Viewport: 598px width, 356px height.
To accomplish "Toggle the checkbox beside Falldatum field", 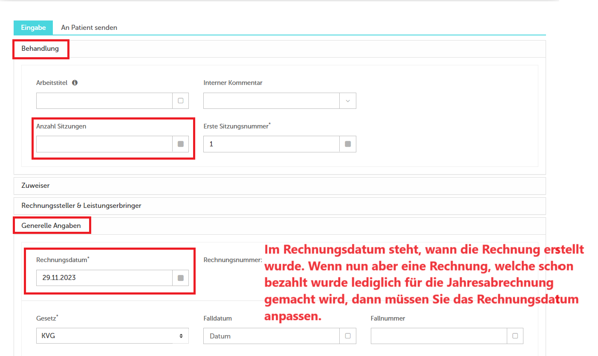I will (348, 336).
